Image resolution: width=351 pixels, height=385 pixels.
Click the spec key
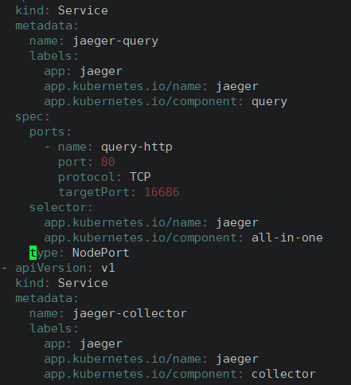(x=32, y=117)
